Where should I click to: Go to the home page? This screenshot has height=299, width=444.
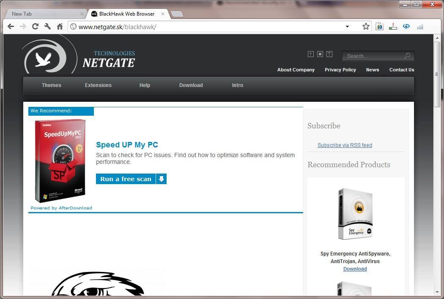point(60,27)
